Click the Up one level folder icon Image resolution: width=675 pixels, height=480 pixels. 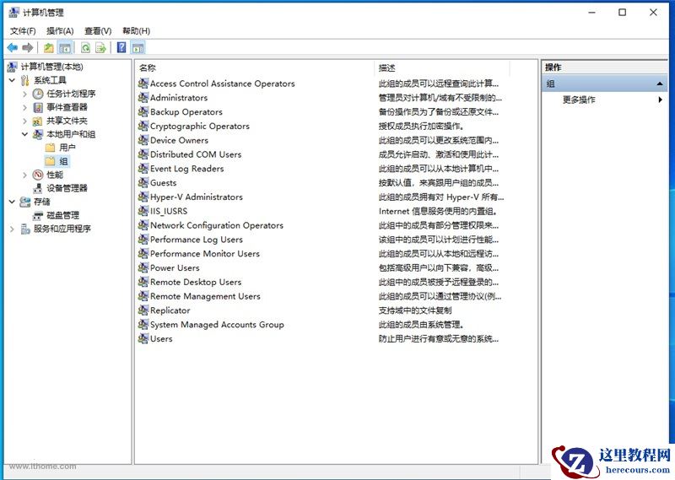(x=49, y=47)
